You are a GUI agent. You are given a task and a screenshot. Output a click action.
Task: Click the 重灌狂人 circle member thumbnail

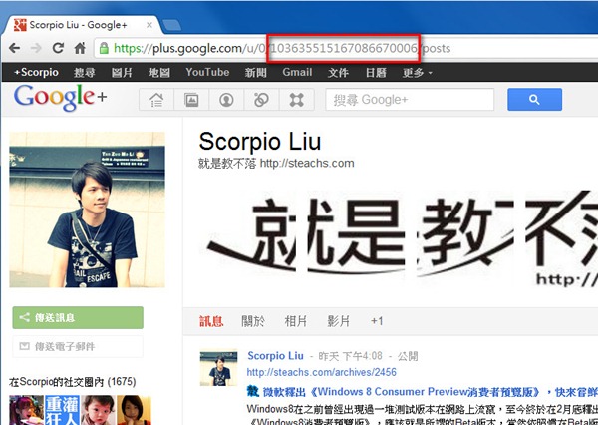62,410
